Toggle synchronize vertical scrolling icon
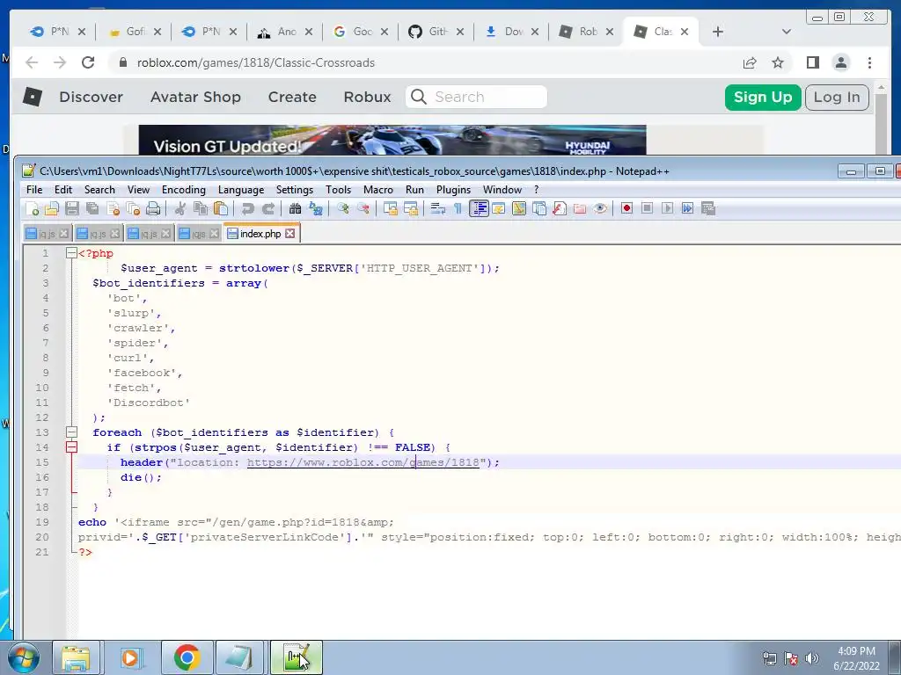The width and height of the screenshot is (901, 675). pos(390,209)
